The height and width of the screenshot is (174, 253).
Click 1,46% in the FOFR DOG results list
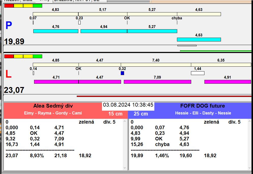click(x=162, y=156)
